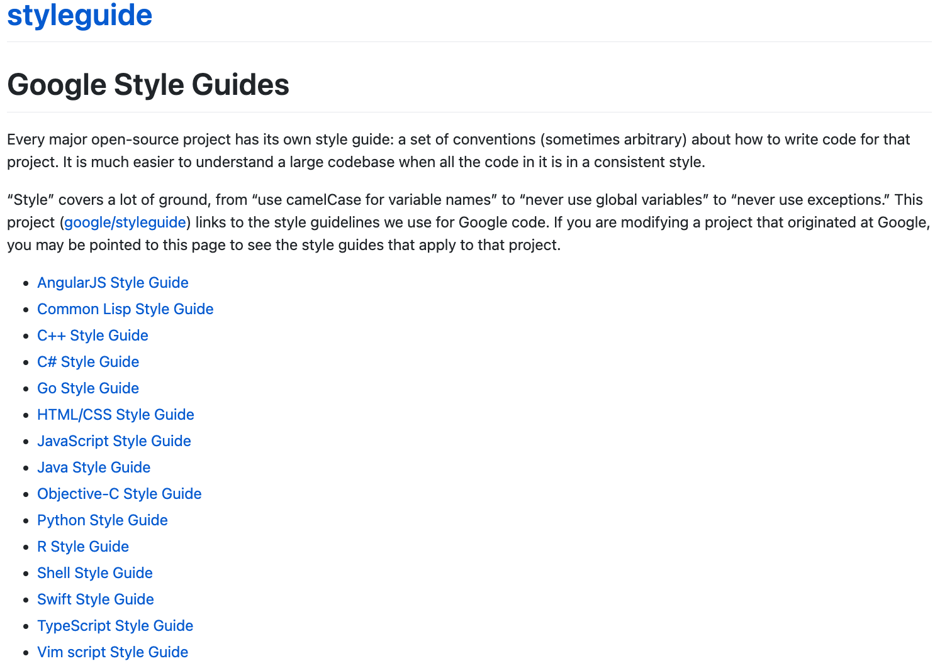Open the AngularJS Style Guide link
The image size is (935, 661).
point(113,283)
